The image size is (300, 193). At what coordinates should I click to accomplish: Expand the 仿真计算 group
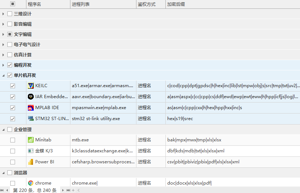(x=3, y=55)
